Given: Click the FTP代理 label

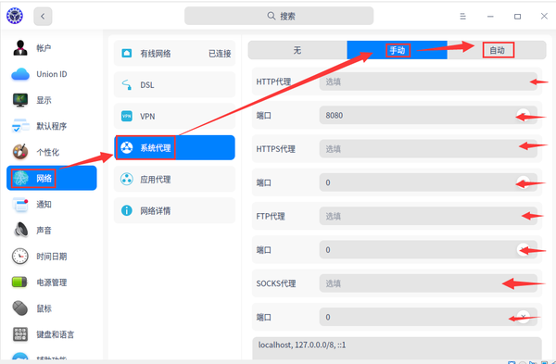Looking at the screenshot, I should (271, 216).
